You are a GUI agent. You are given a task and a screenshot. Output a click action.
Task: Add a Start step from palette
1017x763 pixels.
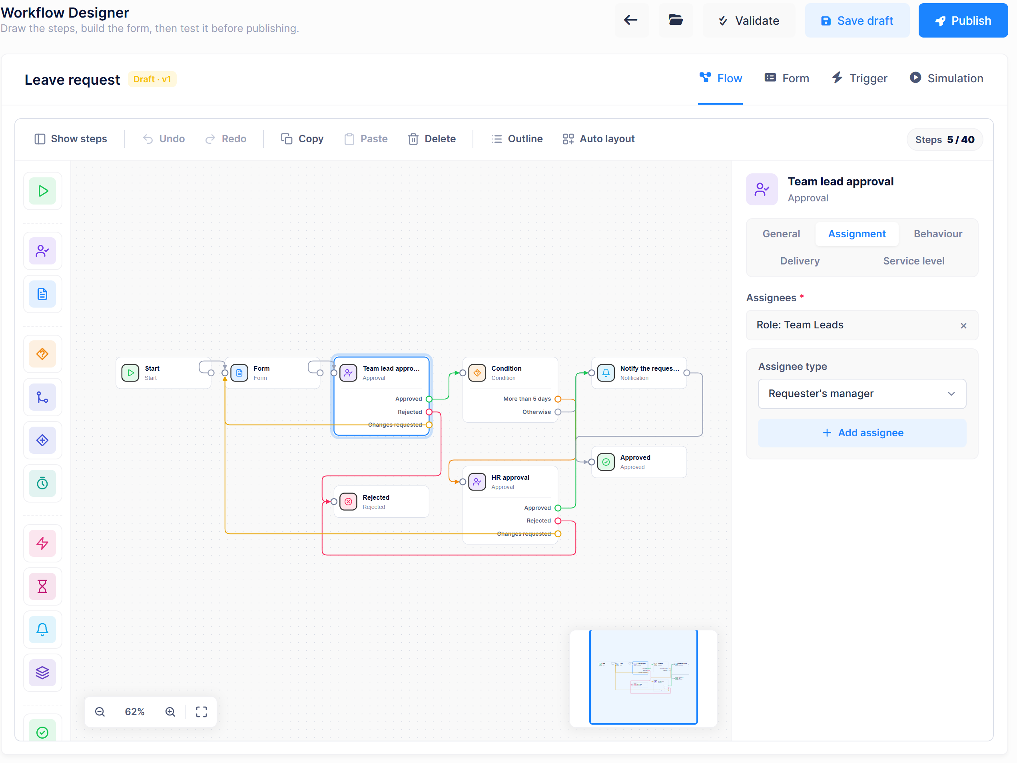(42, 191)
